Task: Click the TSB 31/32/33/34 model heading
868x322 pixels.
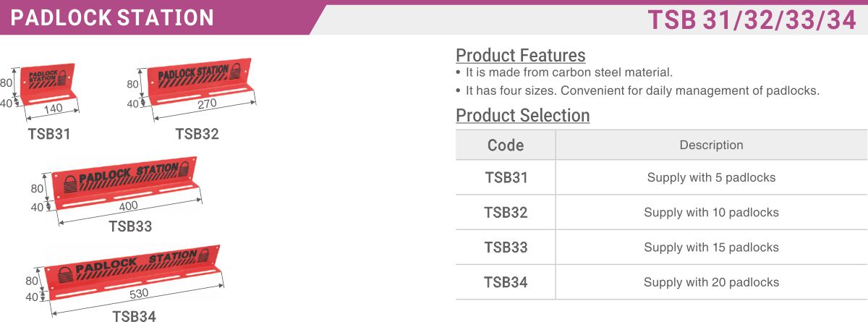Action: point(752,21)
